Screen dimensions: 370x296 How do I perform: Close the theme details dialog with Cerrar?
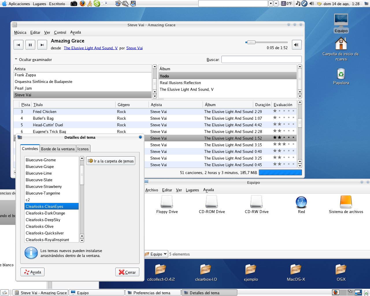coord(127,272)
